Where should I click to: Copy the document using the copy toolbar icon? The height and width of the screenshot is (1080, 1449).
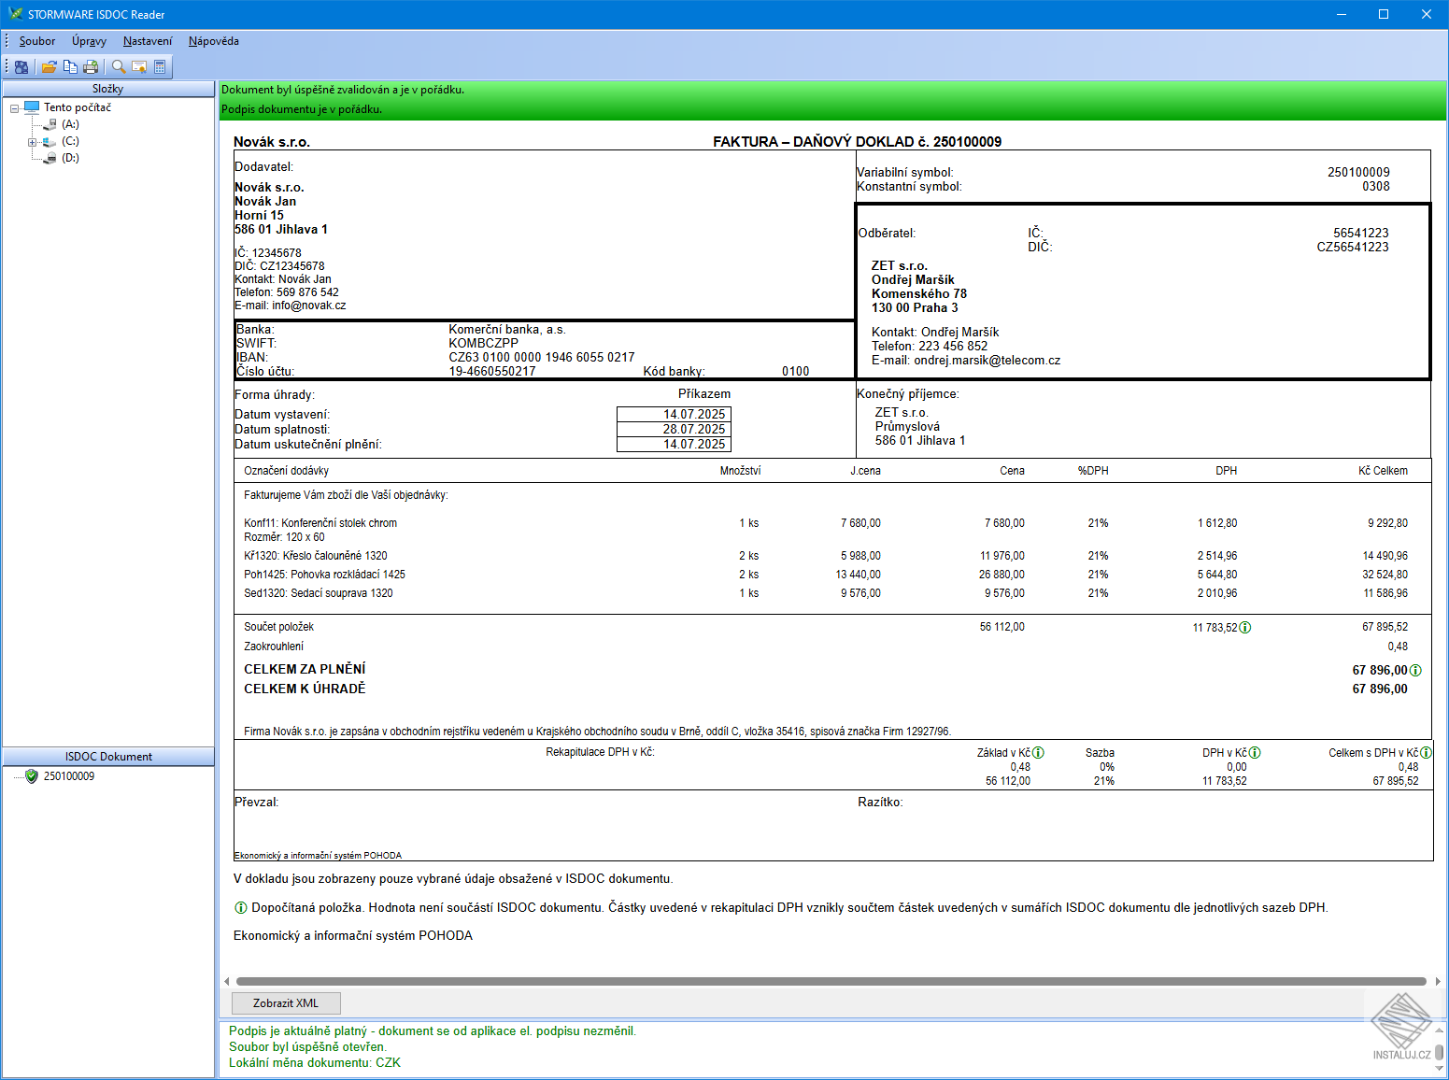70,66
